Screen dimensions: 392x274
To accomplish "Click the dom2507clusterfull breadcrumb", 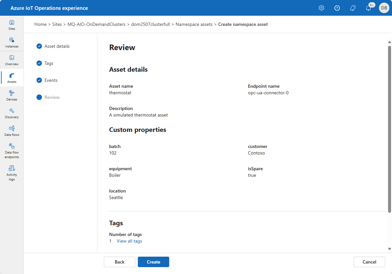I will point(150,24).
